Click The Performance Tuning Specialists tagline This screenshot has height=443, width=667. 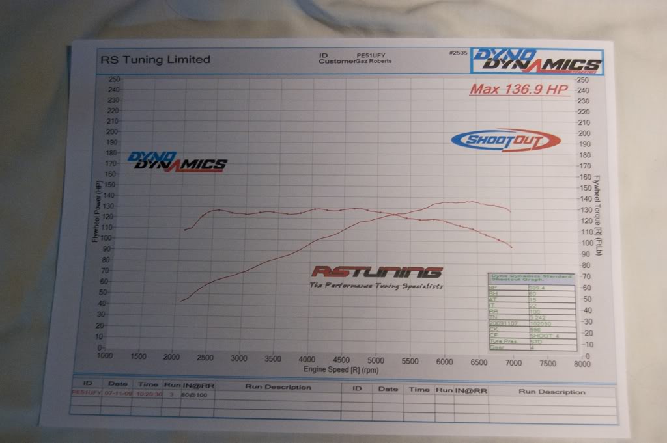(x=376, y=285)
